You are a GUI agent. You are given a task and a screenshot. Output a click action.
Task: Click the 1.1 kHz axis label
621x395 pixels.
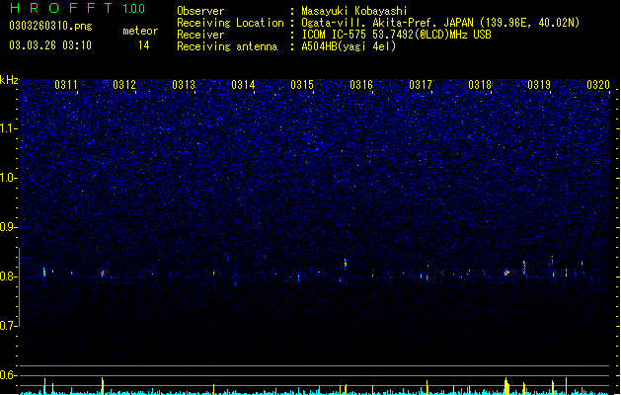pyautogui.click(x=8, y=128)
